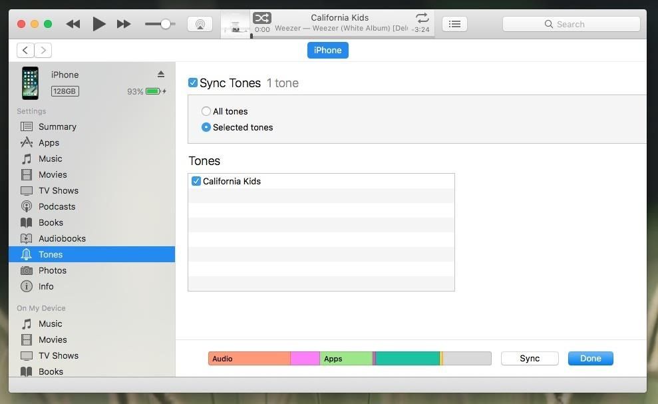
Task: Open the Summary settings section
Action: (x=57, y=126)
